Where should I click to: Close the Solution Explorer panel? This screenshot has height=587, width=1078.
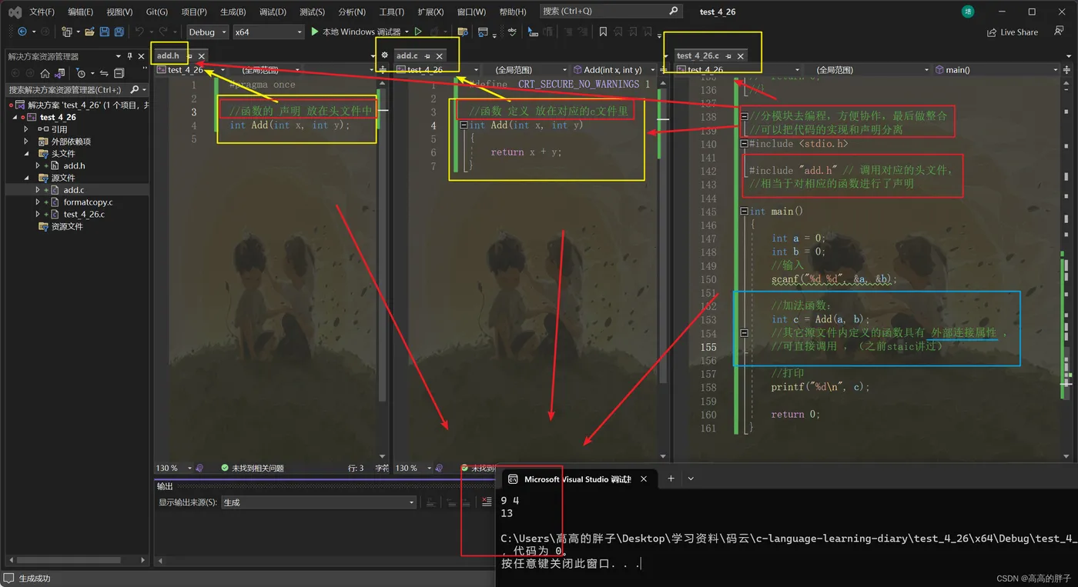point(141,56)
